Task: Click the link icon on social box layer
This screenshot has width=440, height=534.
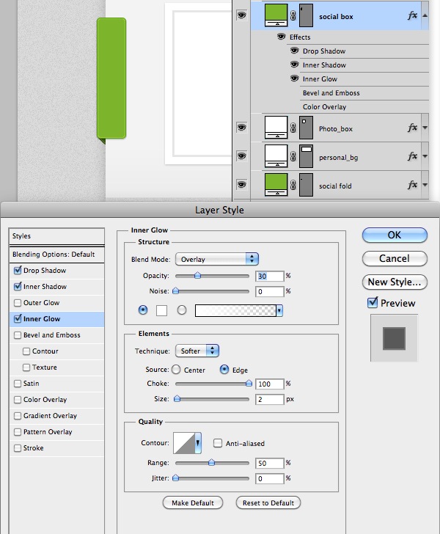Action: click(x=293, y=15)
